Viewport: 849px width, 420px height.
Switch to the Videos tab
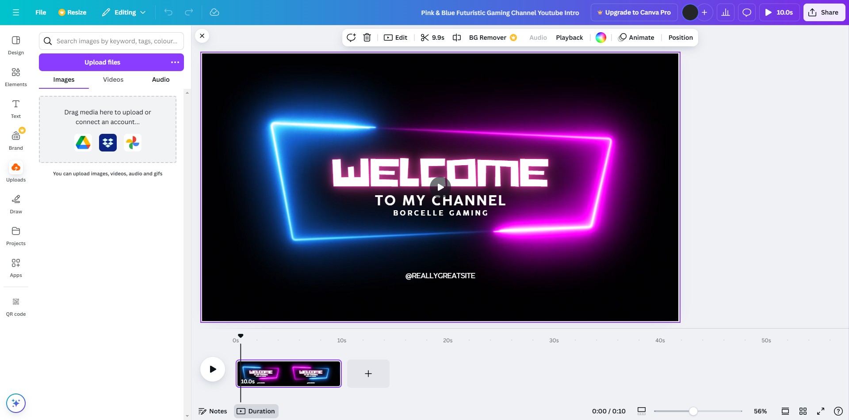pos(113,79)
